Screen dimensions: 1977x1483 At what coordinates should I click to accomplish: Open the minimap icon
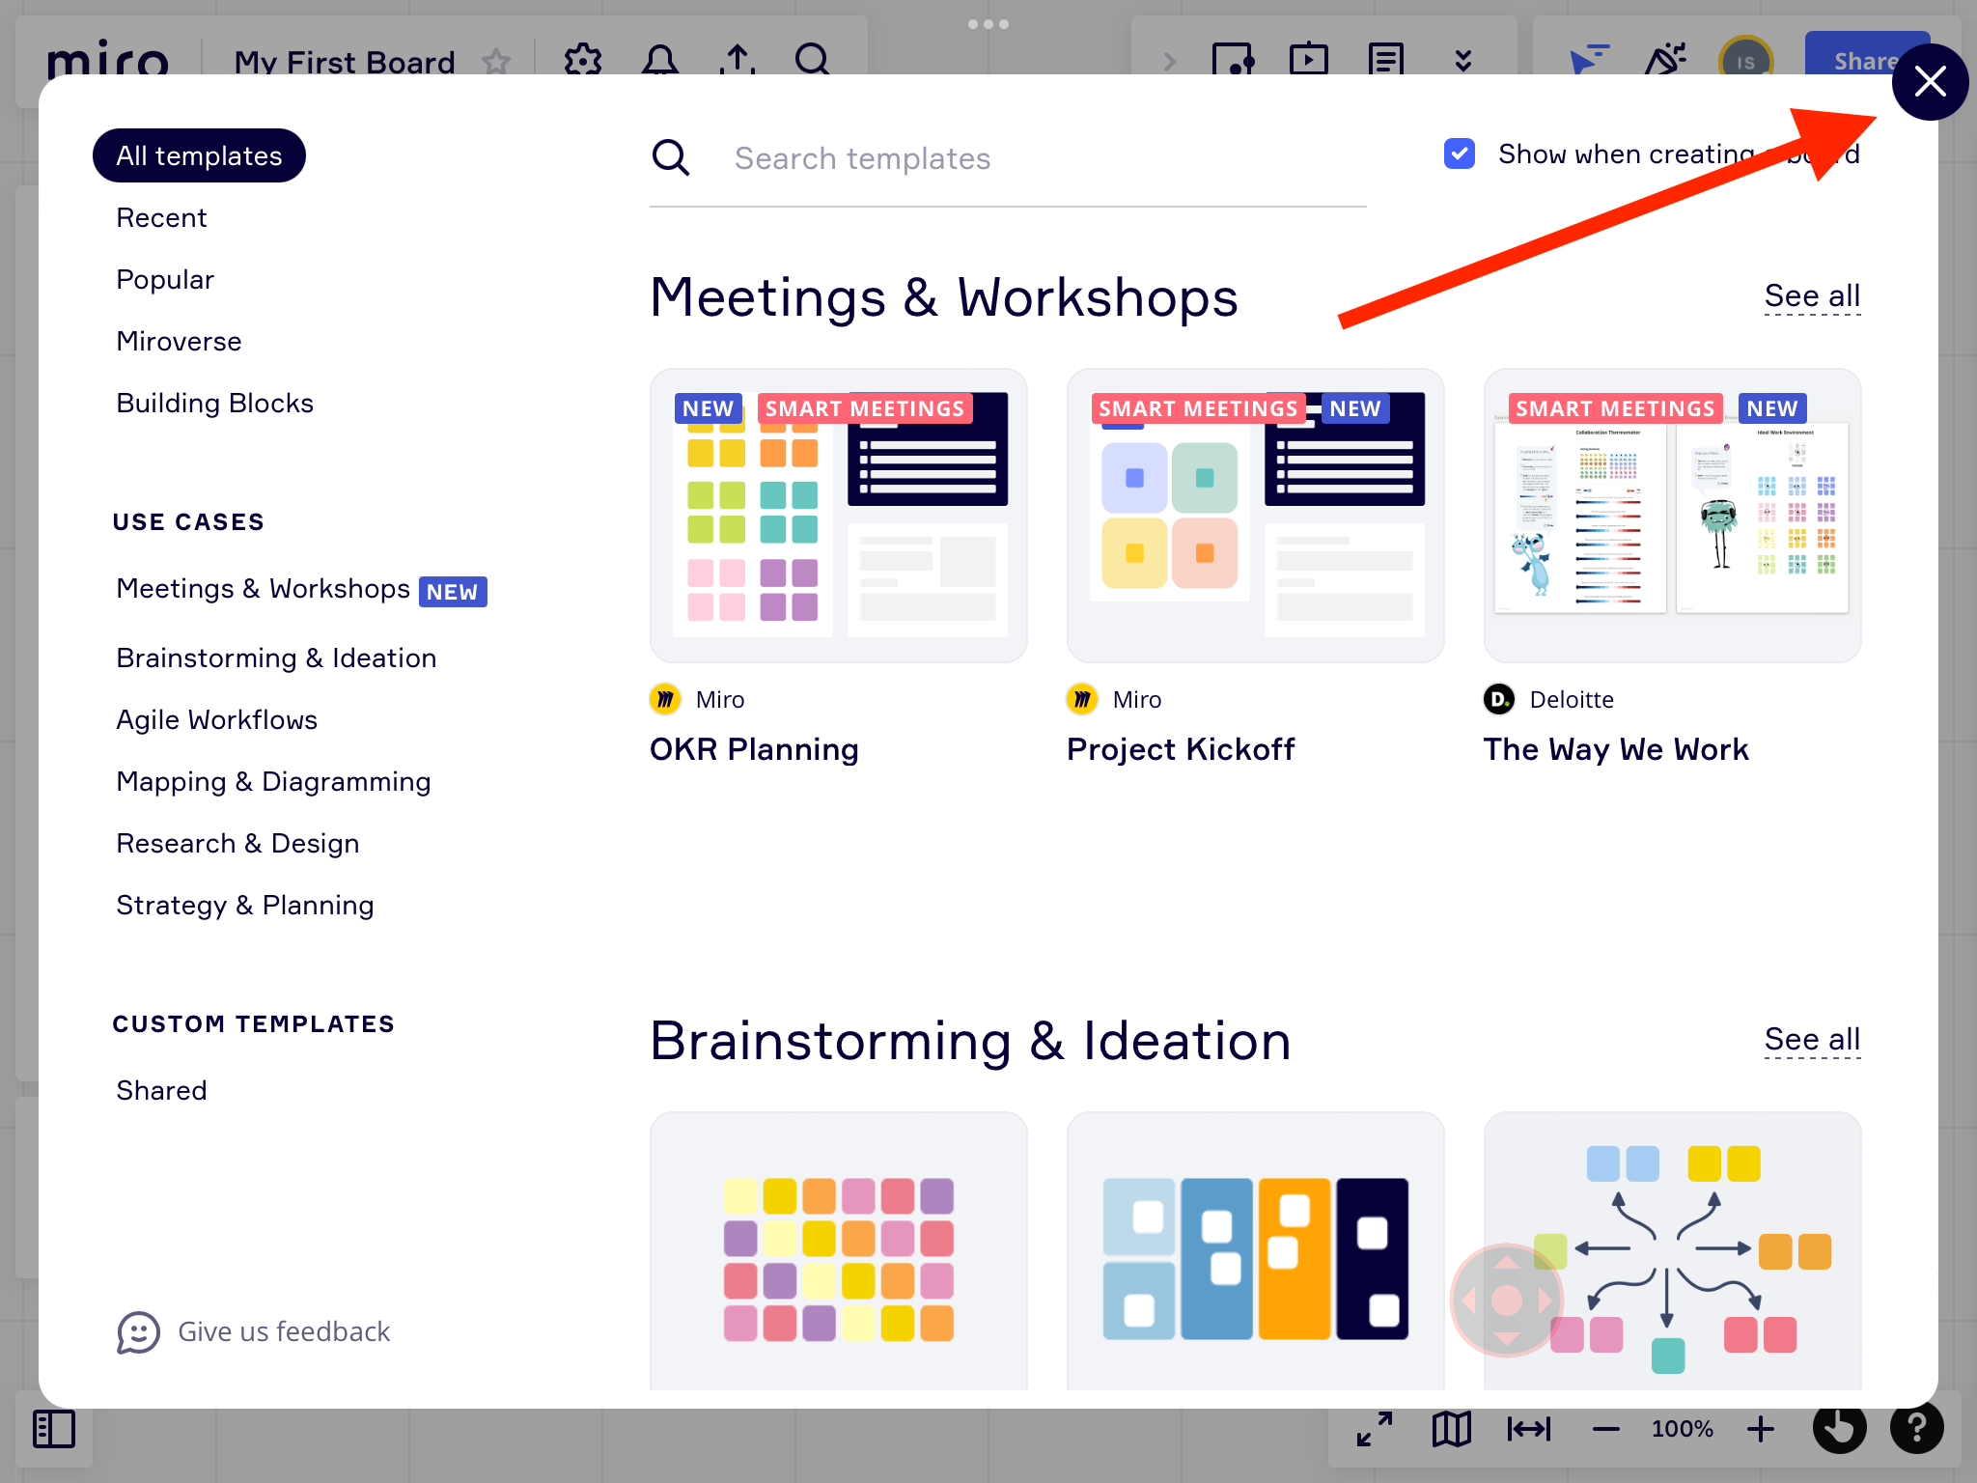(1451, 1429)
